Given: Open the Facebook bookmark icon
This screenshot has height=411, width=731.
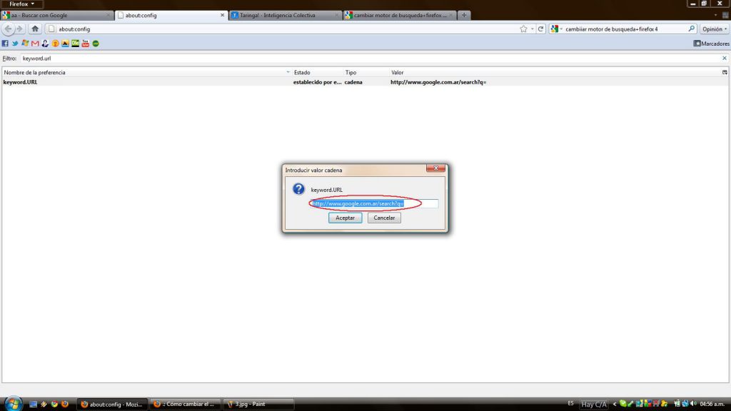Looking at the screenshot, I should (x=6, y=44).
